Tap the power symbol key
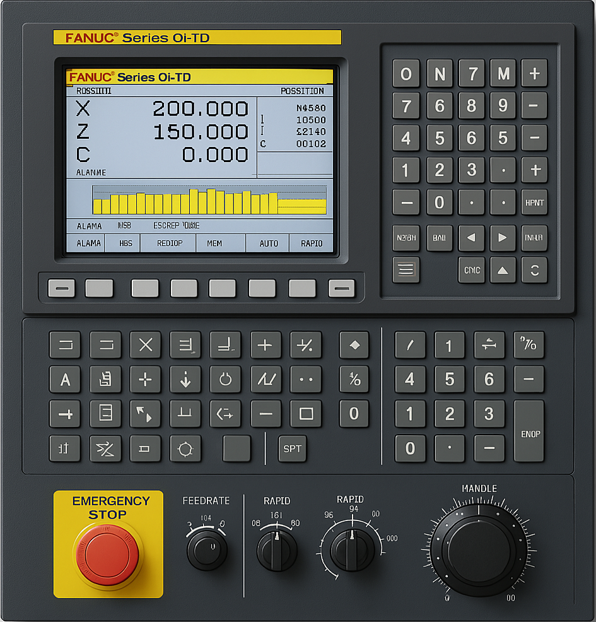This screenshot has width=596, height=622. coord(225,379)
